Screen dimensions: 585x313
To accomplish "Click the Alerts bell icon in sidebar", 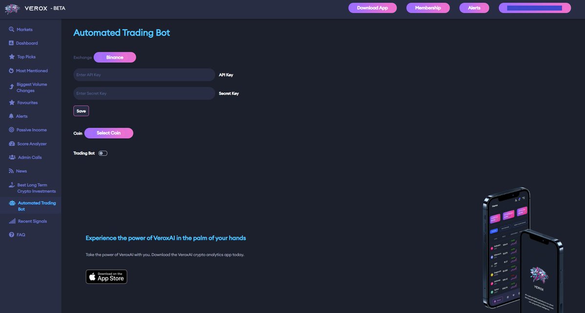I will pos(11,116).
